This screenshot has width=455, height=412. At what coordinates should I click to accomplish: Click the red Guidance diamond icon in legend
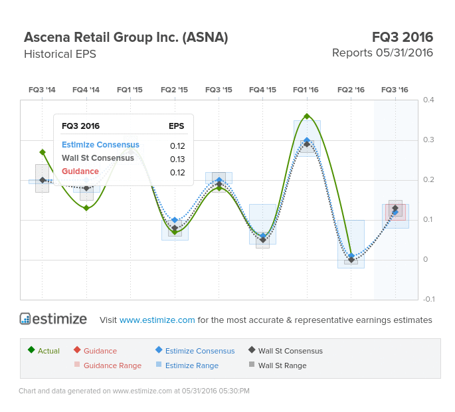tap(77, 350)
